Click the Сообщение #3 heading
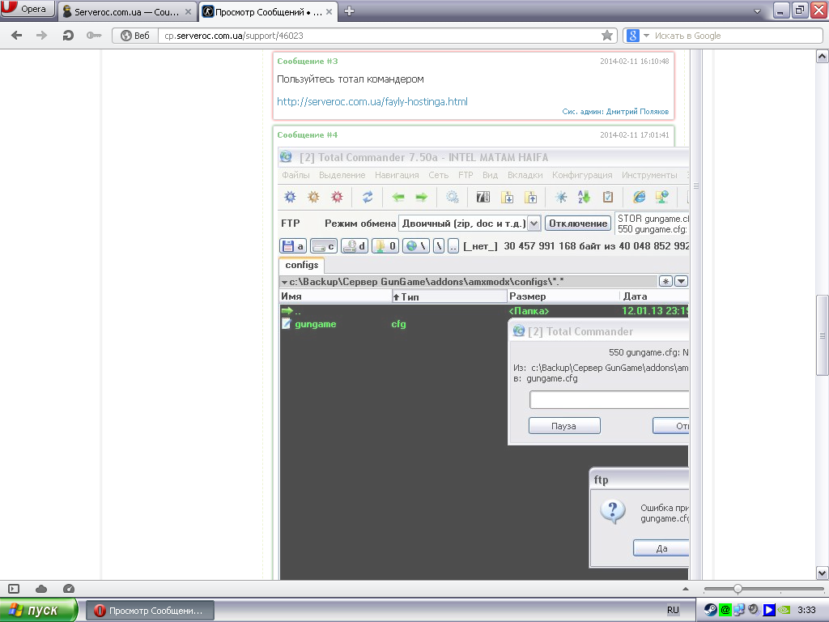The width and height of the screenshot is (829, 622). tap(307, 62)
